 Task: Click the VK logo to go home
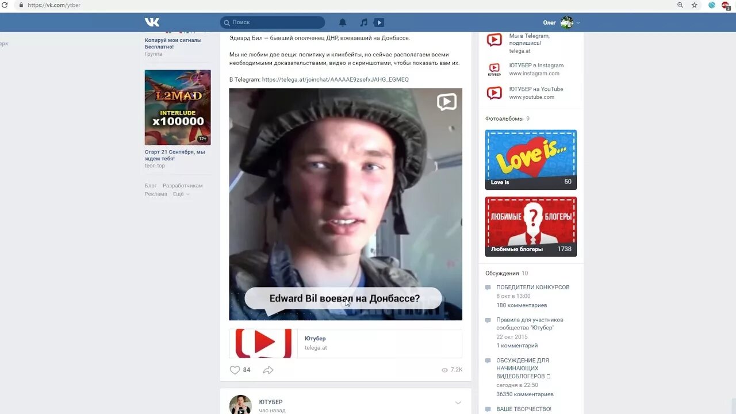pos(152,22)
